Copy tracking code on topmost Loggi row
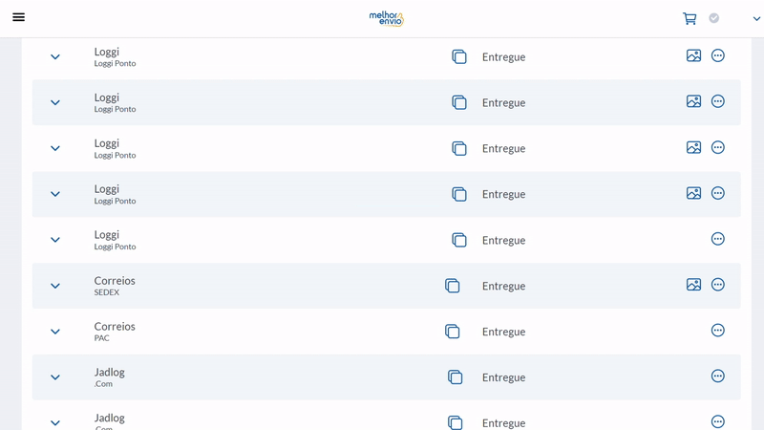764x430 pixels. tap(459, 57)
